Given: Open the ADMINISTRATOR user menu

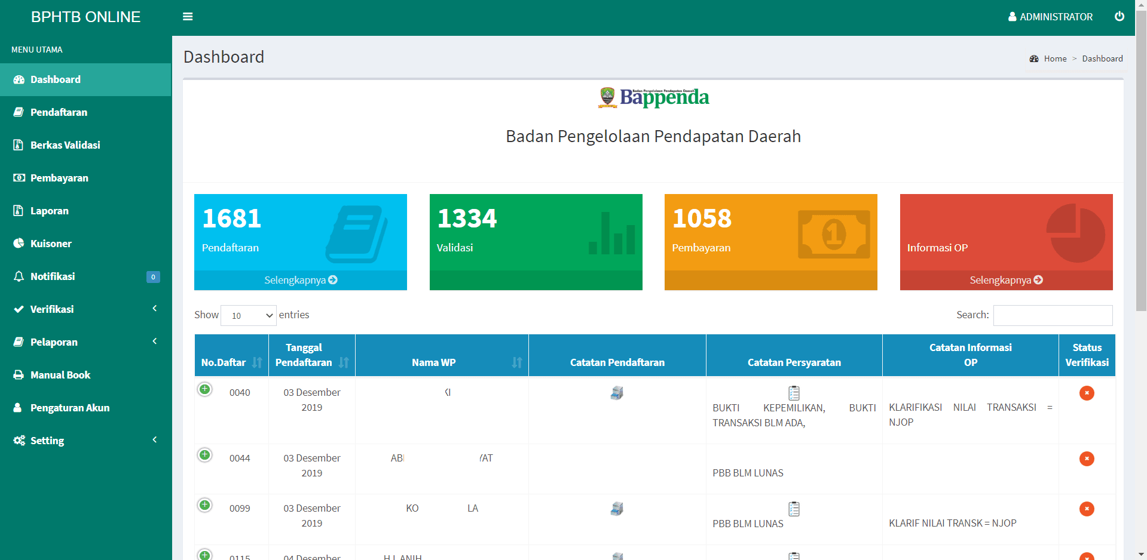Looking at the screenshot, I should pyautogui.click(x=1050, y=17).
